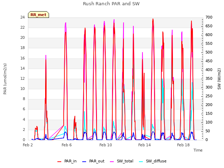The image size is (224, 168).
Task: Toggle the SW_total legend label
Action: [x=125, y=161]
